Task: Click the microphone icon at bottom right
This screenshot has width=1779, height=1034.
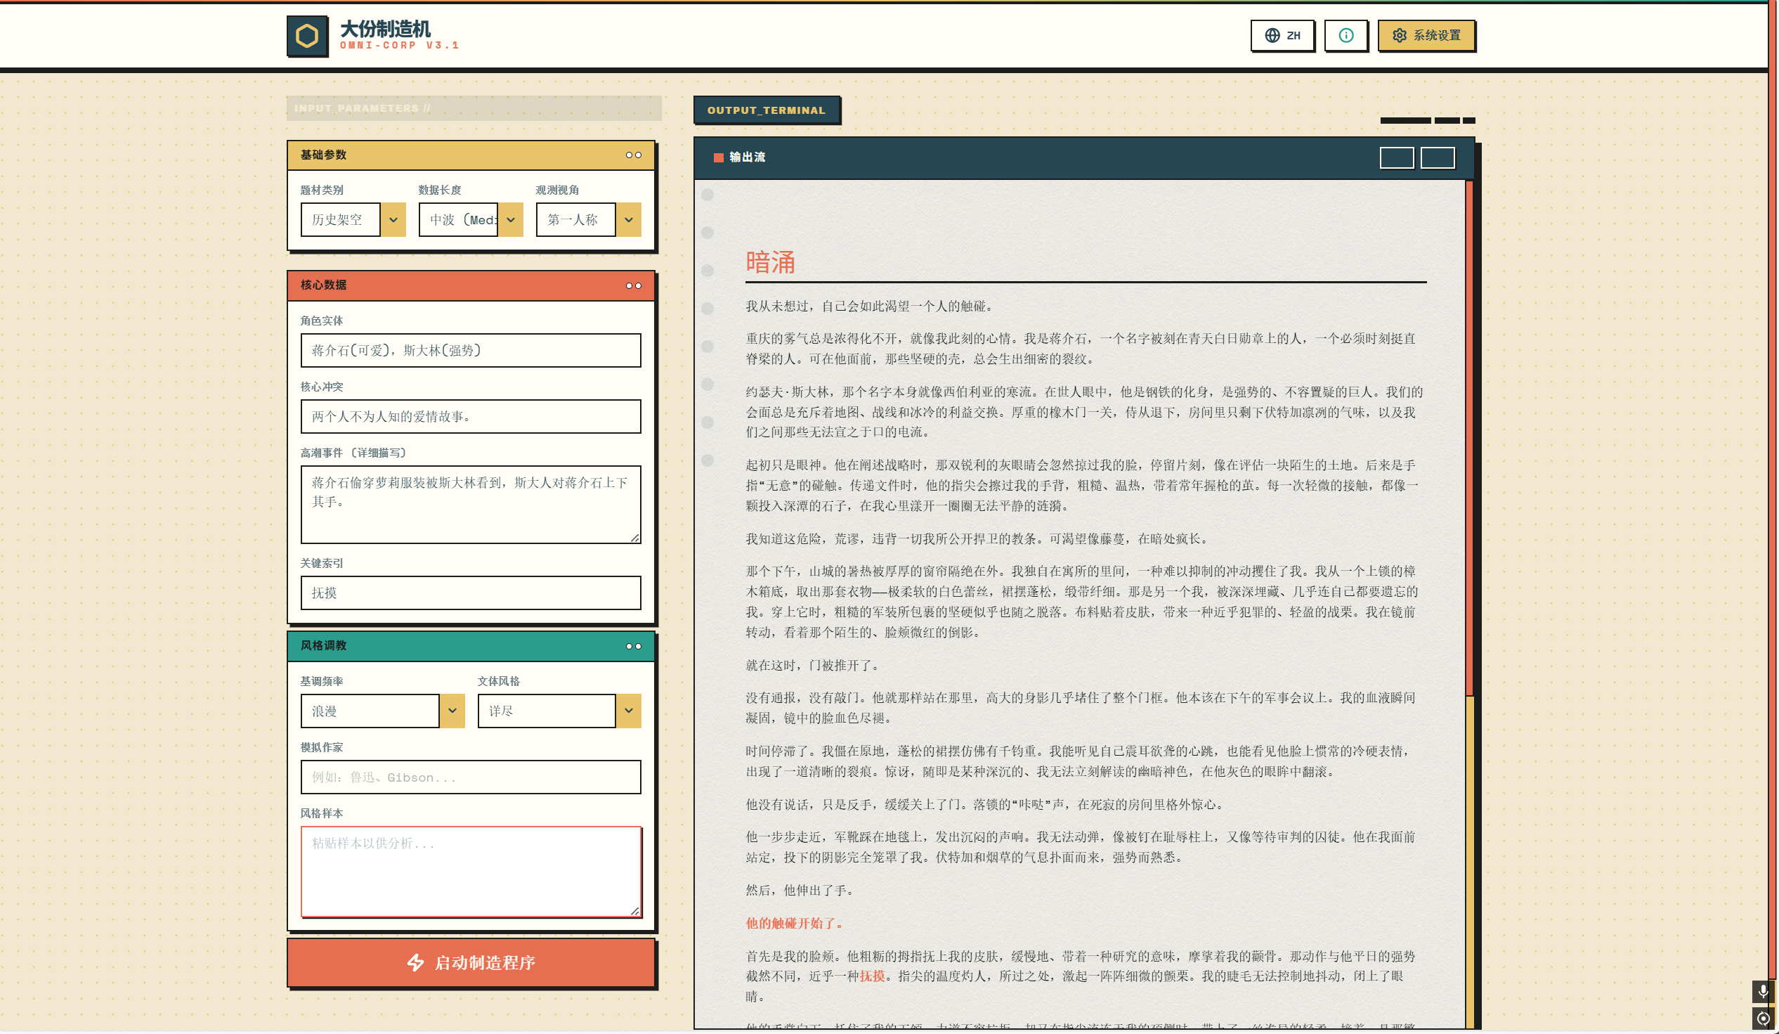Action: click(x=1763, y=991)
